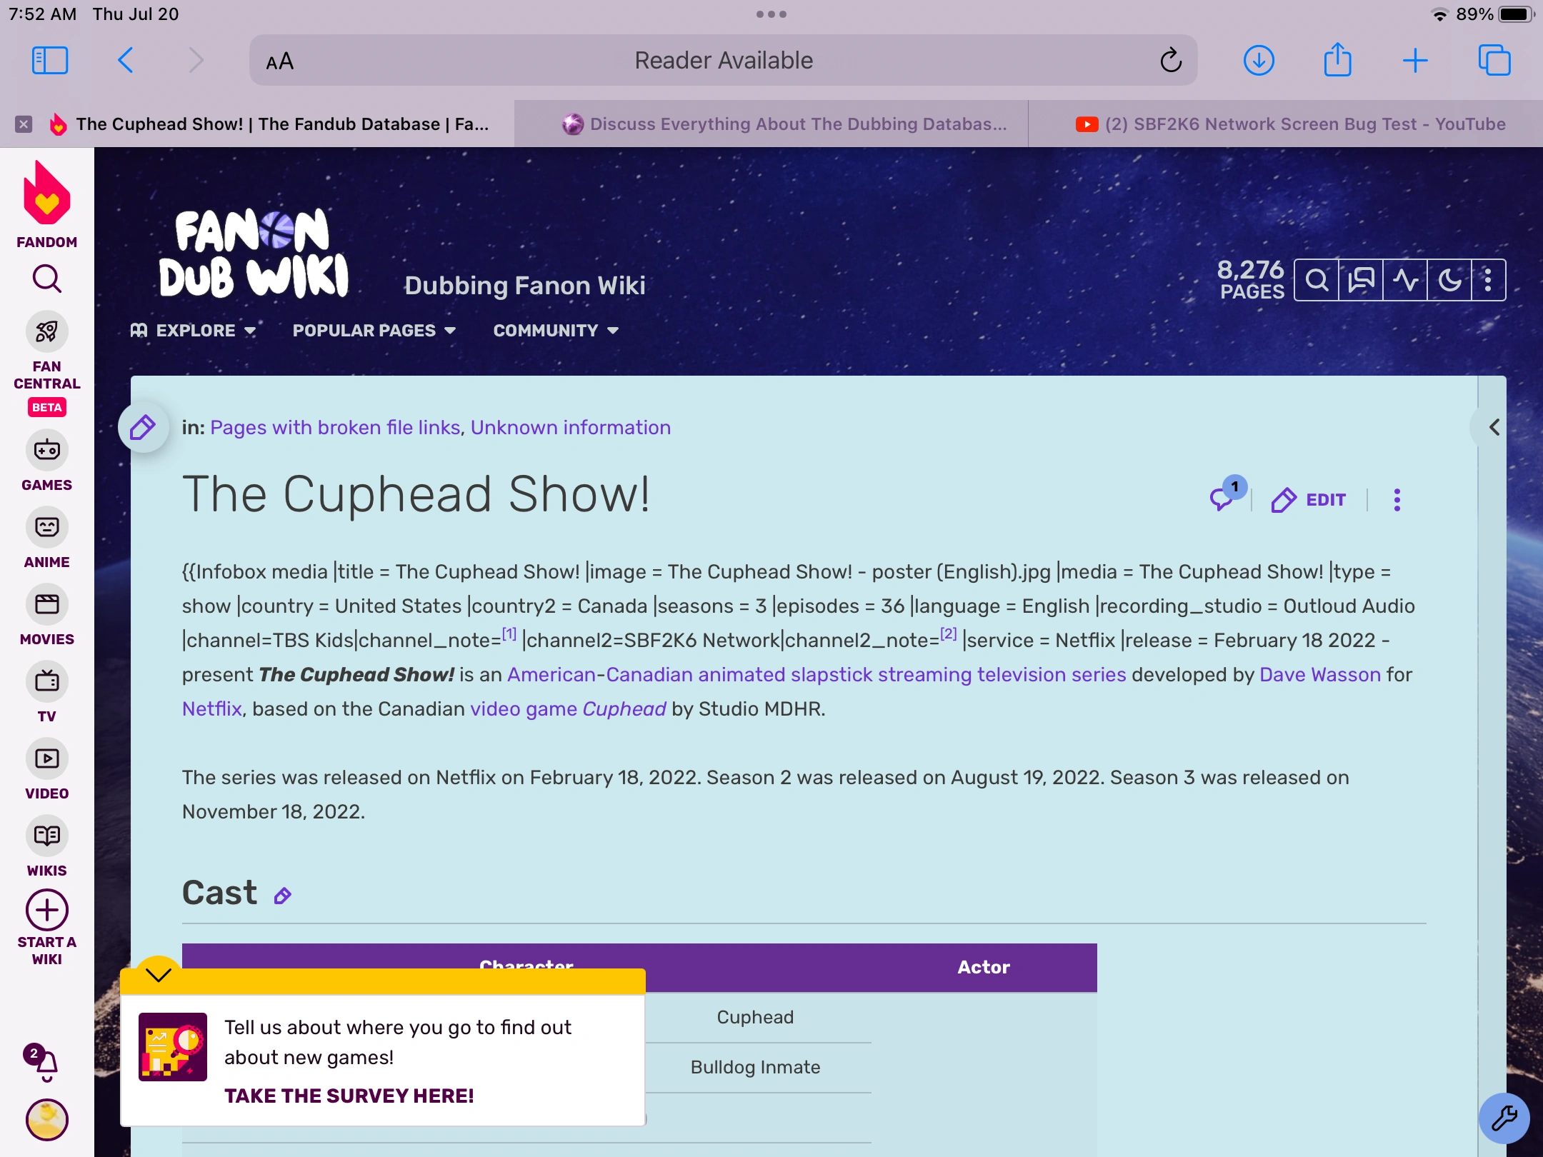Switch to Discuss Everything Dubbing Database tab
Screen dimensions: 1543x1157
(x=784, y=124)
